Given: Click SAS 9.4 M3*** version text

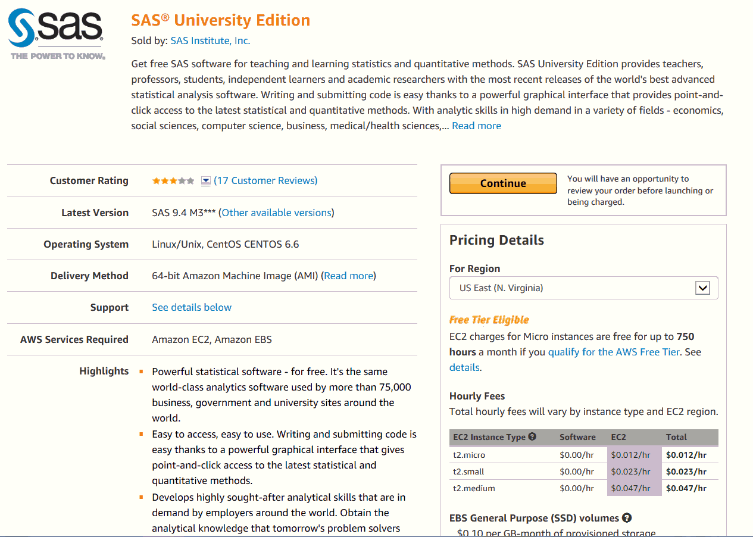Looking at the screenshot, I should 185,213.
